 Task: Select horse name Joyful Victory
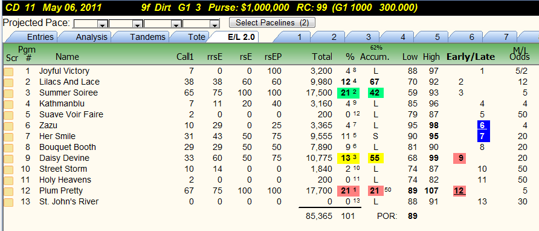point(64,71)
